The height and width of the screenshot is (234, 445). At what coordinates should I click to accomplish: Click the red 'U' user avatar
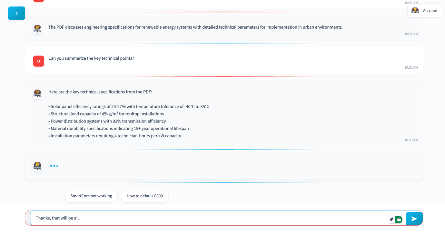click(38, 61)
